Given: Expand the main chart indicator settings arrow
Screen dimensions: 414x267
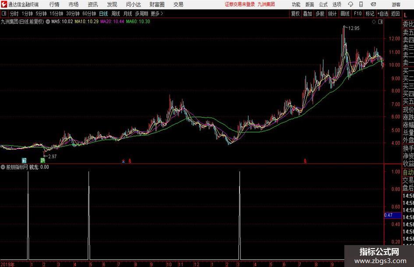Looking at the screenshot, I should coord(48,21).
